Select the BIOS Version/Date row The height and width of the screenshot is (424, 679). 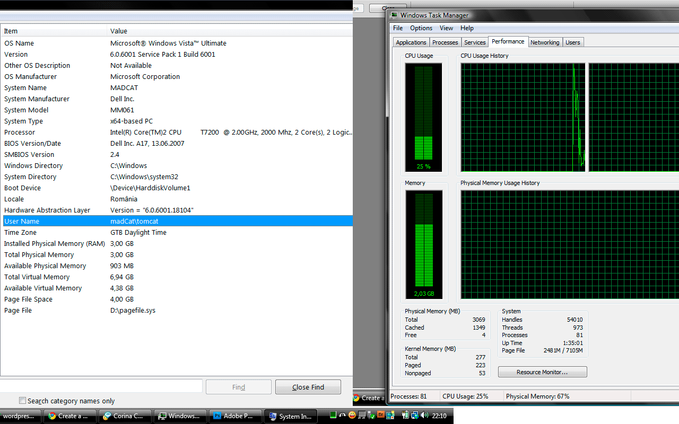pyautogui.click(x=176, y=144)
